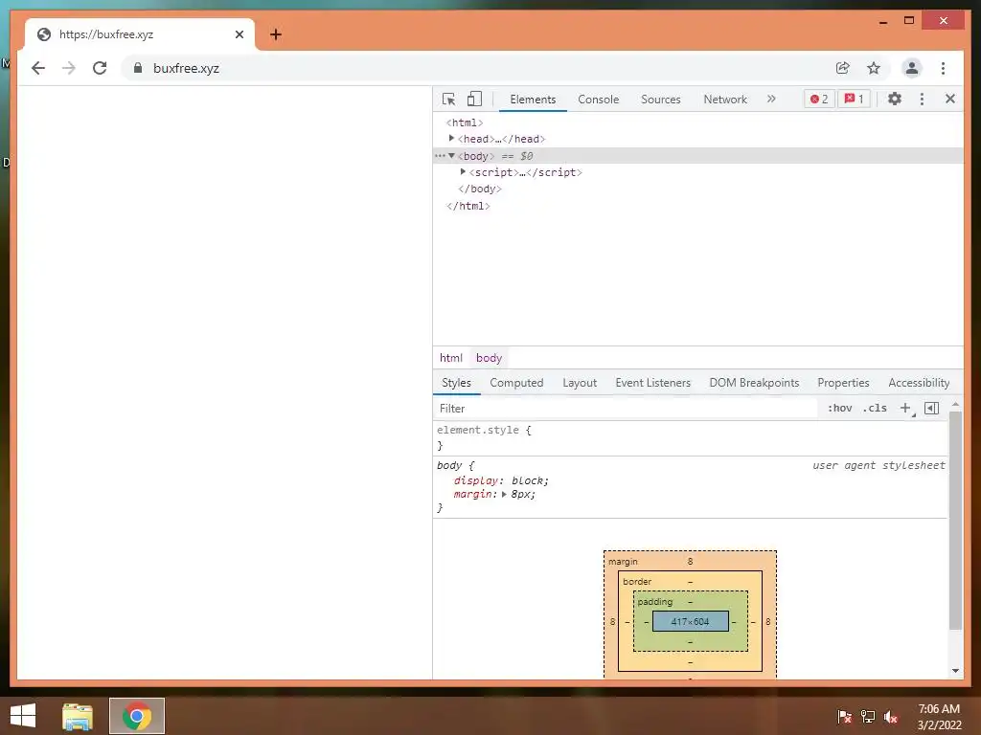
Task: Focus the styles Filter field
Action: point(626,408)
